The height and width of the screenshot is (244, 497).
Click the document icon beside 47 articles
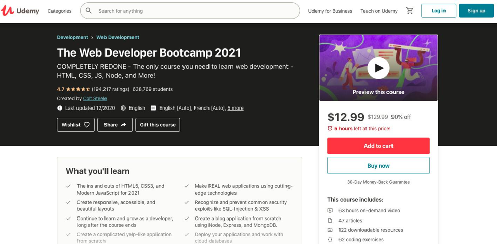(x=330, y=220)
